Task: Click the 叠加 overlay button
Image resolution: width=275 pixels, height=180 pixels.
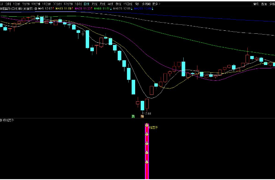Action: click(x=264, y=3)
